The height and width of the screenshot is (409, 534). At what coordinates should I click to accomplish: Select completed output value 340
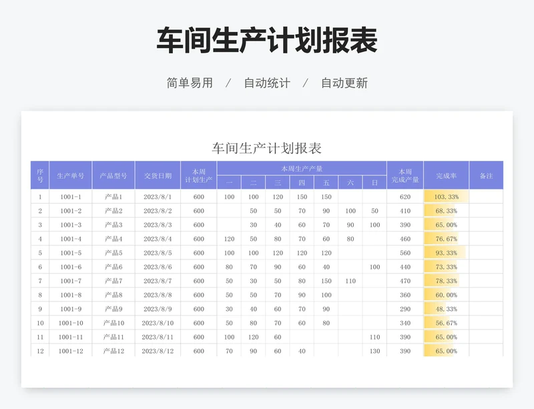pos(405,323)
